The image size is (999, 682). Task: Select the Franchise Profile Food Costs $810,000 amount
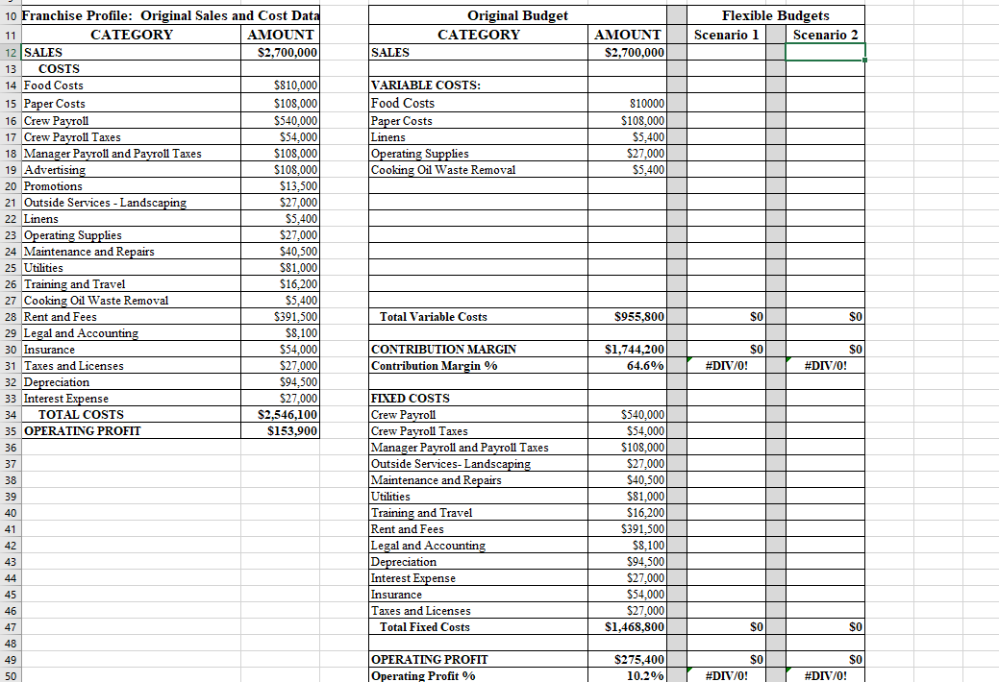[281, 85]
